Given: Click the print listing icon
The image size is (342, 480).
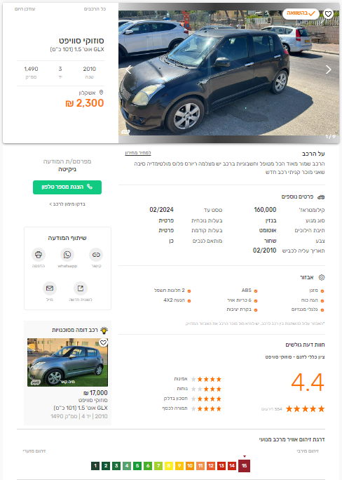Looking at the screenshot, I should tap(39, 255).
